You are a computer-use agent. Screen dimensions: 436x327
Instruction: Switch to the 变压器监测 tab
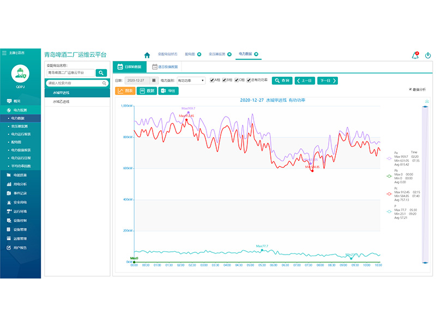[x=217, y=55]
